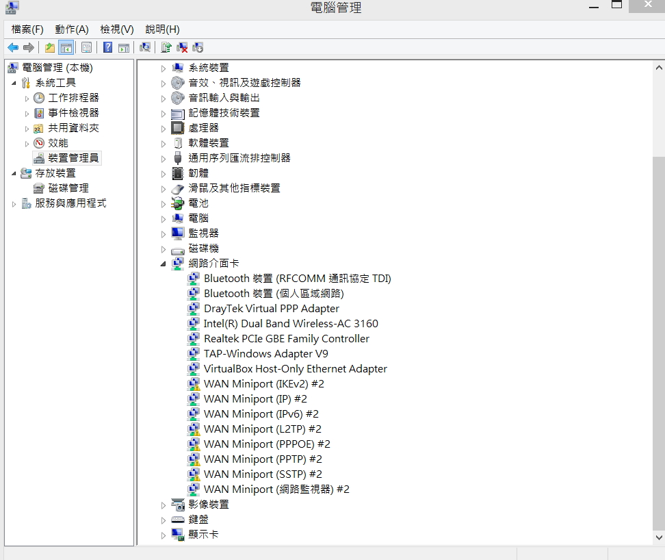This screenshot has width=665, height=560.
Task: Toggle show/hide action pane toolbar button
Action: click(124, 47)
